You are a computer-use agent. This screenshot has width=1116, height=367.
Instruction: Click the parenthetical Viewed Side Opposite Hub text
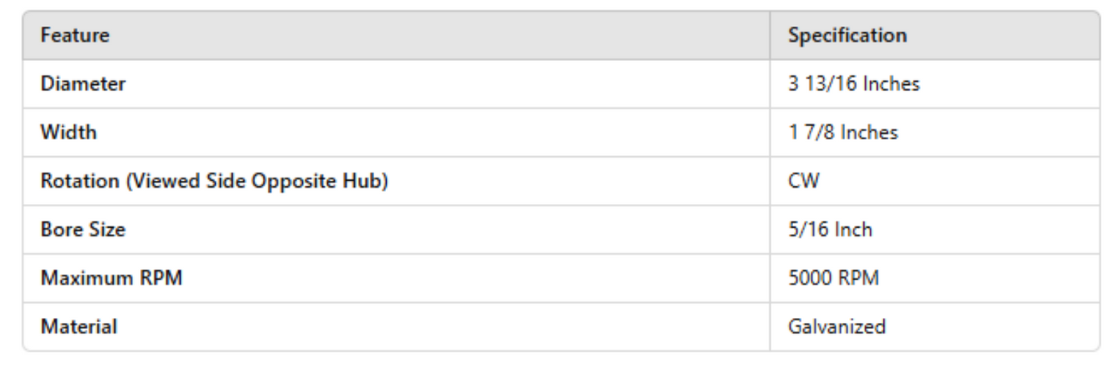[x=257, y=181]
